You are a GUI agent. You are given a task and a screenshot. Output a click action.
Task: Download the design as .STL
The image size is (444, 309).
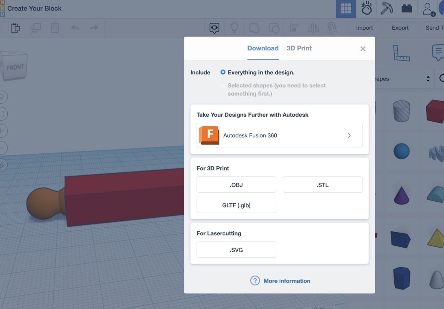tap(322, 185)
